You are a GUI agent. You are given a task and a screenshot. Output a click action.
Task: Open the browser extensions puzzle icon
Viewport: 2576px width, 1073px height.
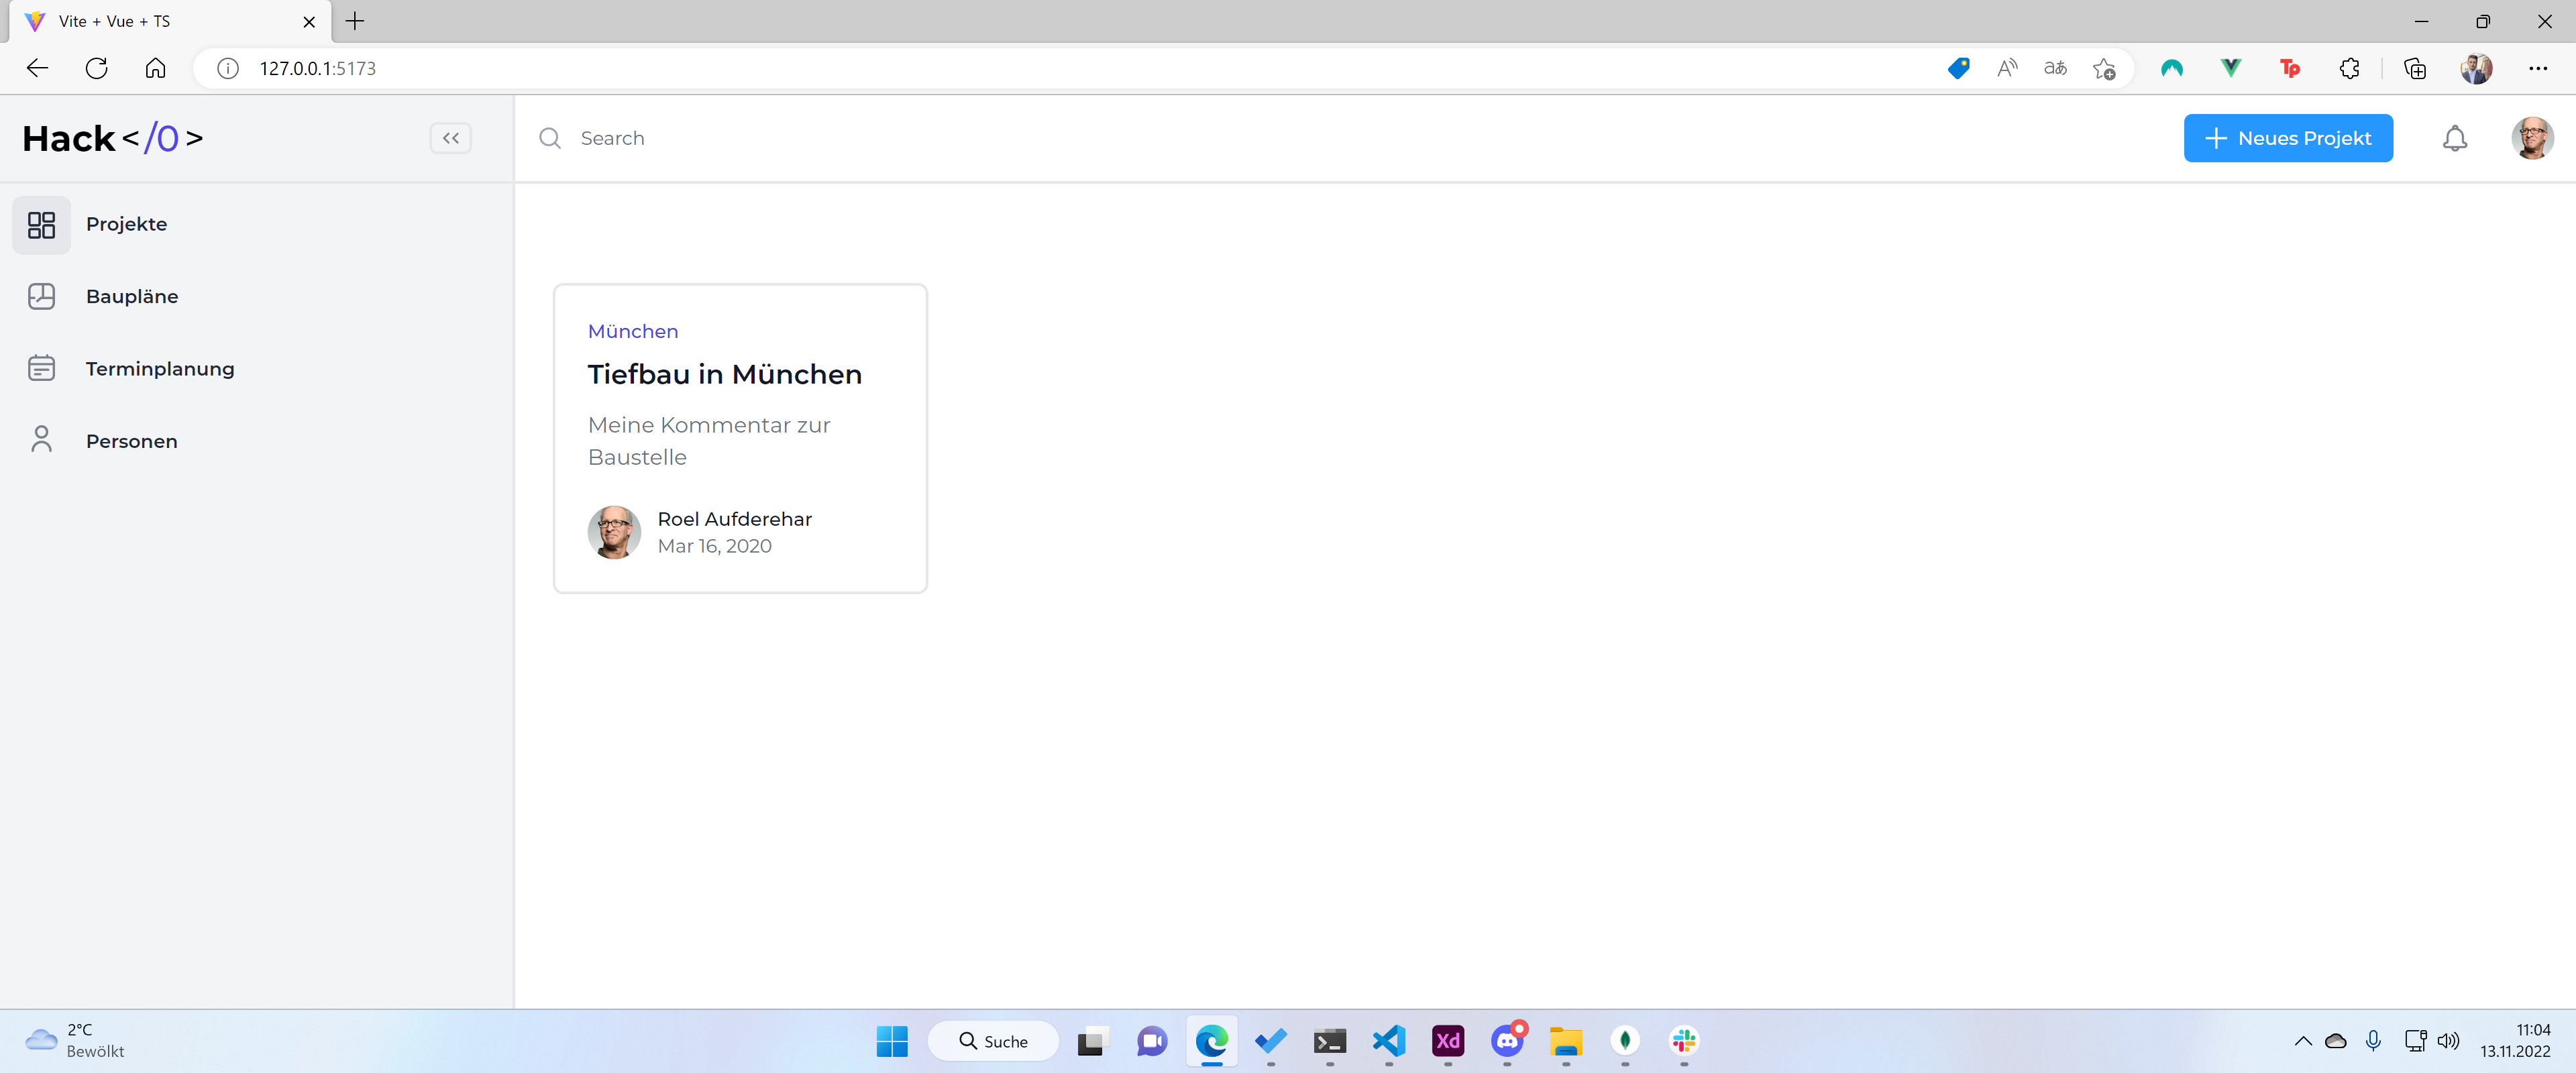click(x=2349, y=68)
